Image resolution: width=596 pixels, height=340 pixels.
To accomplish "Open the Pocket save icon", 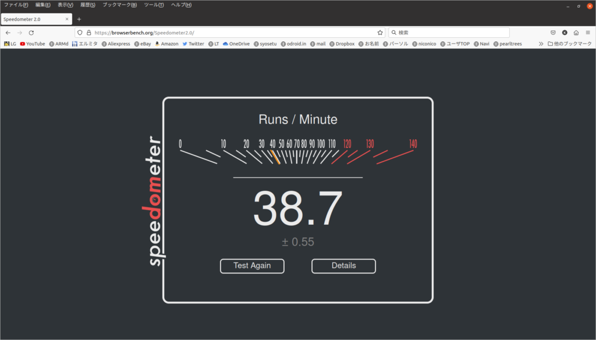I will pos(553,33).
